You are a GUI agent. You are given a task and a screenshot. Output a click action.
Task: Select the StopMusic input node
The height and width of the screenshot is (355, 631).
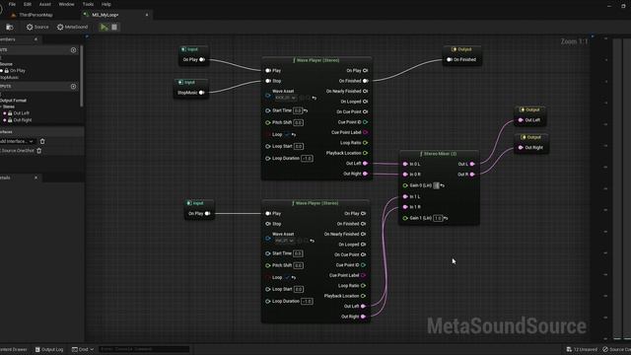click(x=191, y=88)
